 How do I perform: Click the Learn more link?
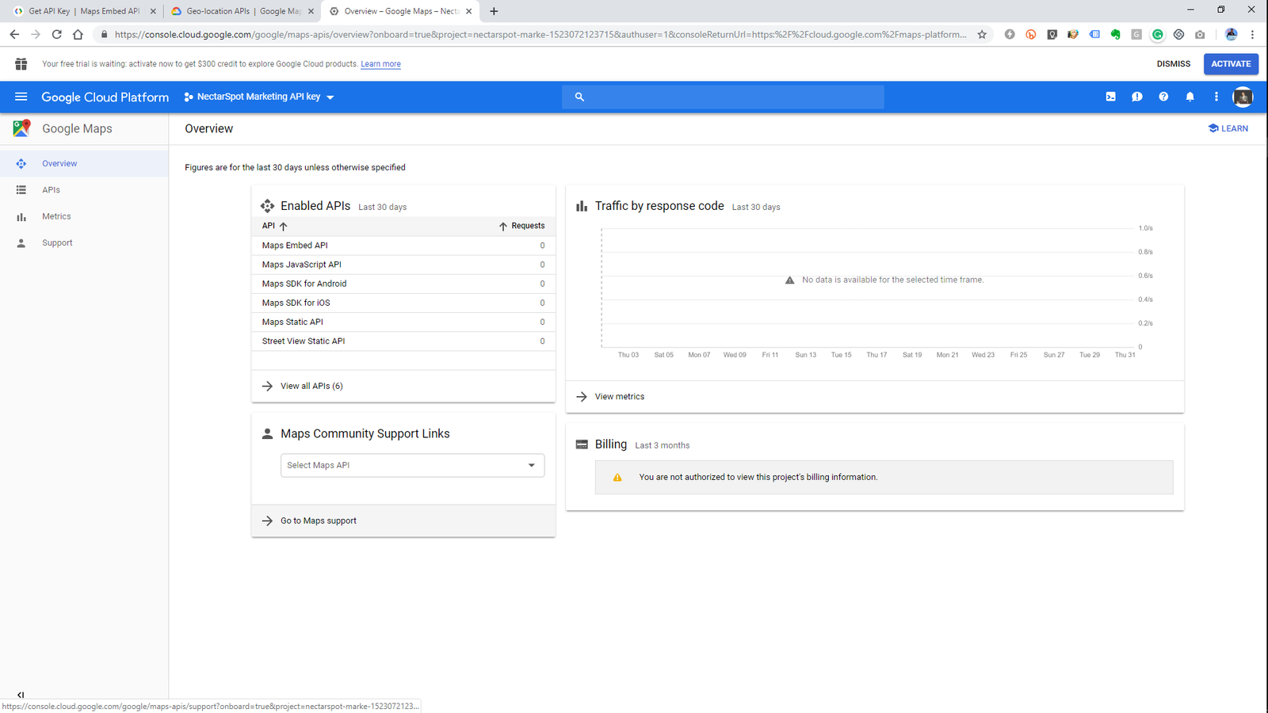380,64
